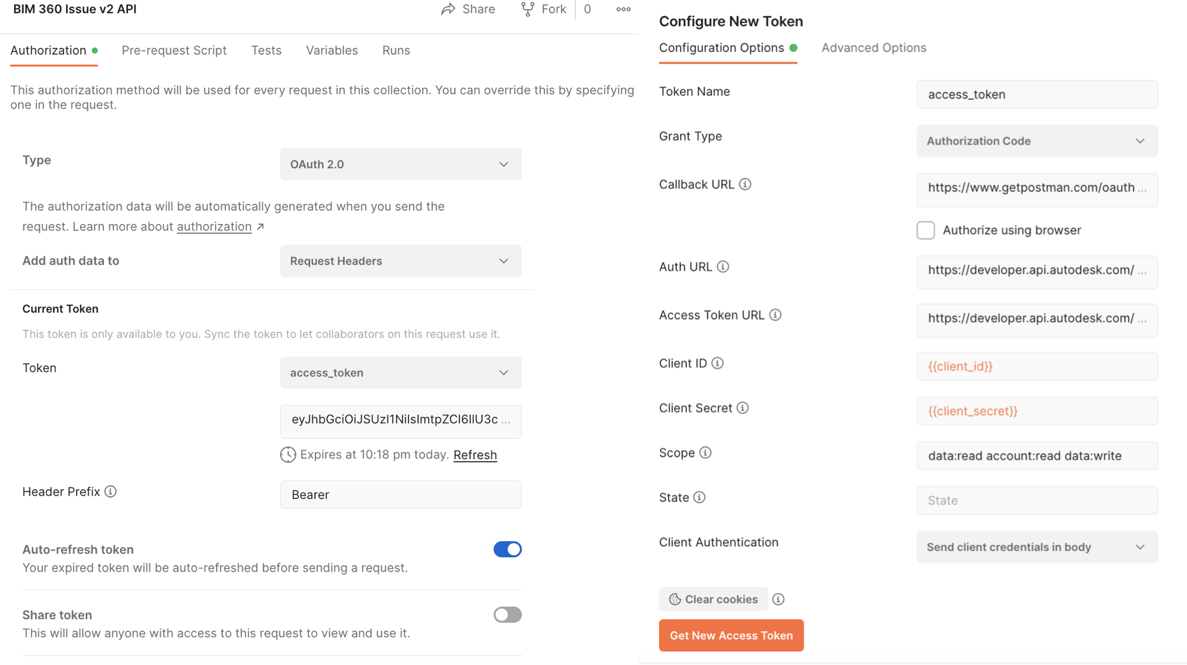Open the three-dots more options menu
This screenshot has width=1187, height=665.
click(624, 9)
